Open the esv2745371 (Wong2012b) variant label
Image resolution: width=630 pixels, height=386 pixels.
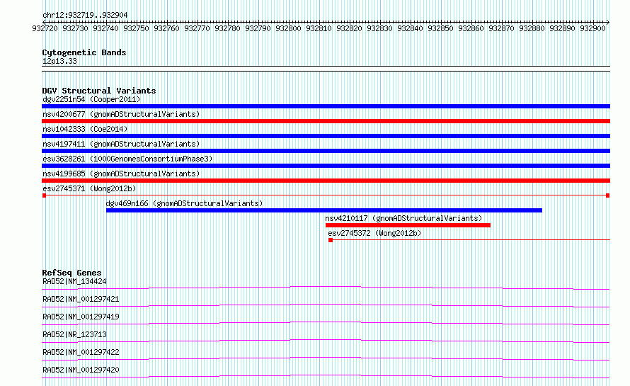click(x=89, y=188)
